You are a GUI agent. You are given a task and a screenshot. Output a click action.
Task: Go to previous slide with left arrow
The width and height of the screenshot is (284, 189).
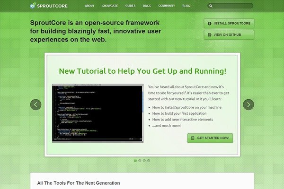36,104
